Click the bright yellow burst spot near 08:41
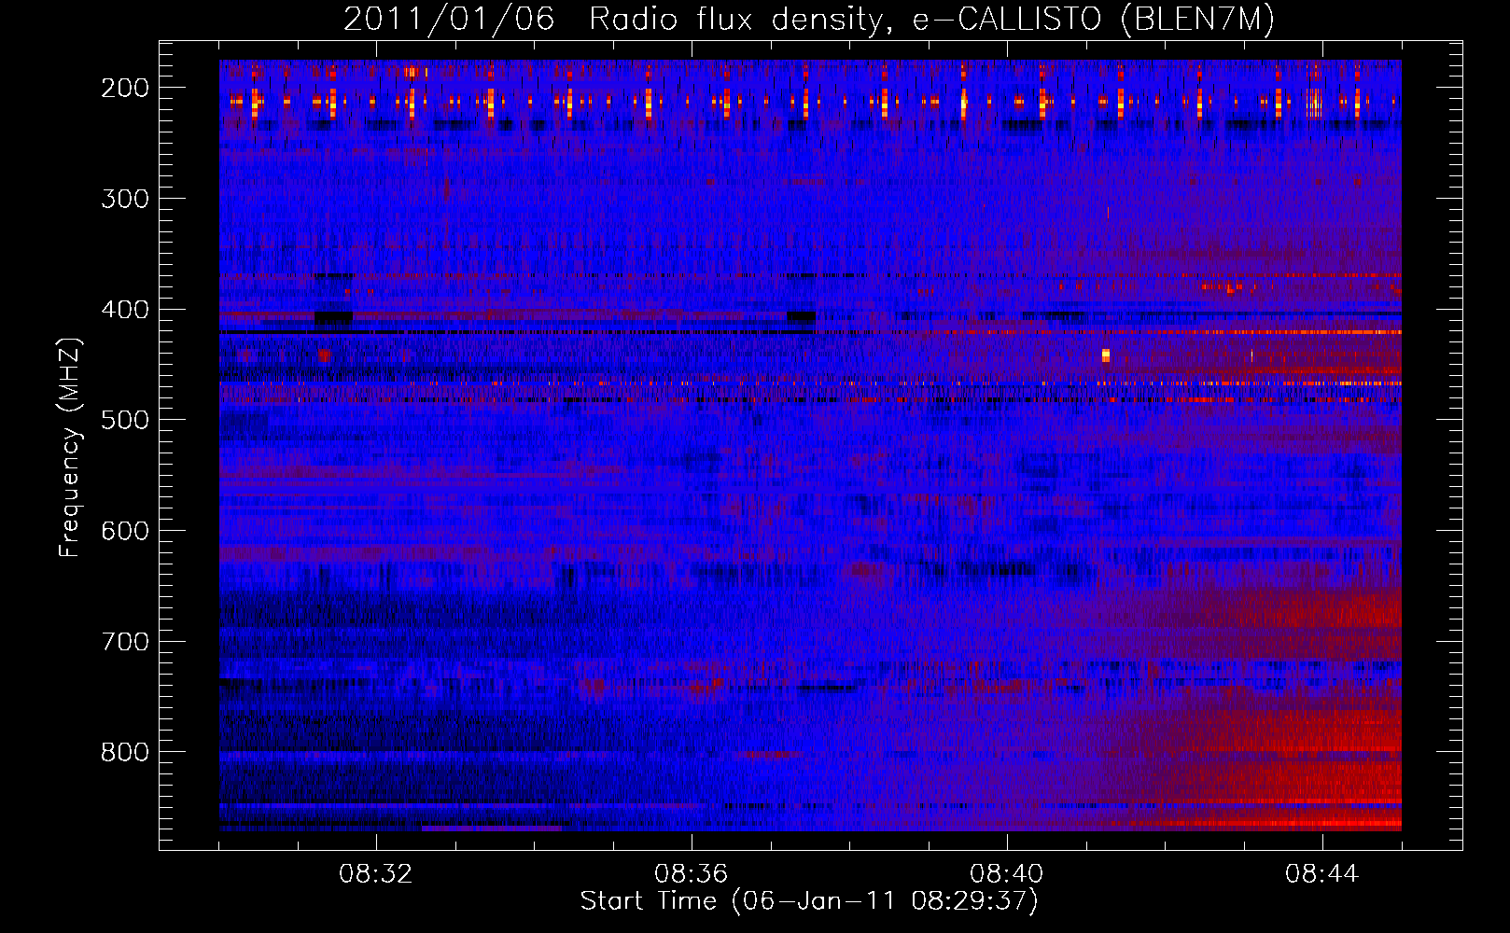Viewport: 1510px width, 933px height. tap(1106, 355)
